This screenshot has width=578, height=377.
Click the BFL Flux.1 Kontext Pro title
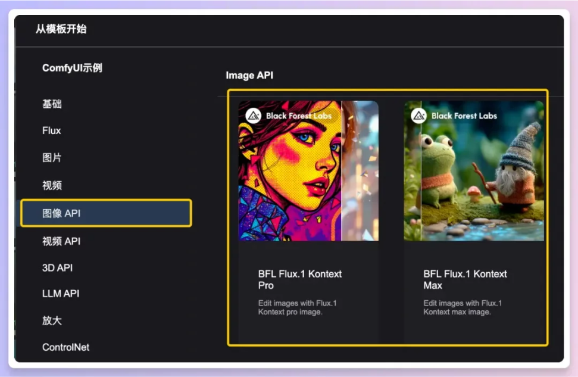300,279
